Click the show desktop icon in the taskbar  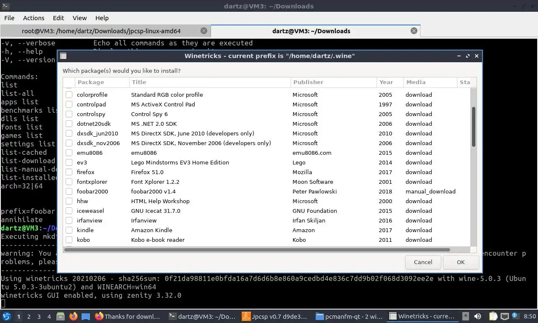click(86, 316)
